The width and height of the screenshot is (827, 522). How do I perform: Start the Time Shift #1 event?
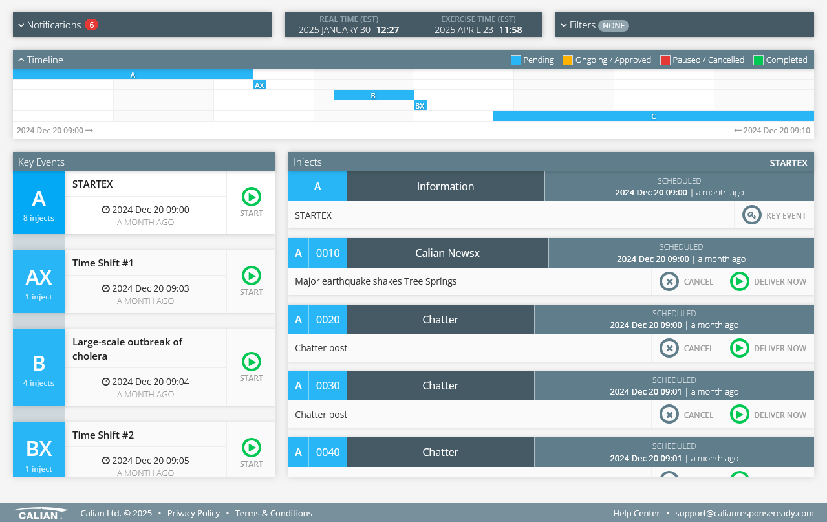[251, 276]
